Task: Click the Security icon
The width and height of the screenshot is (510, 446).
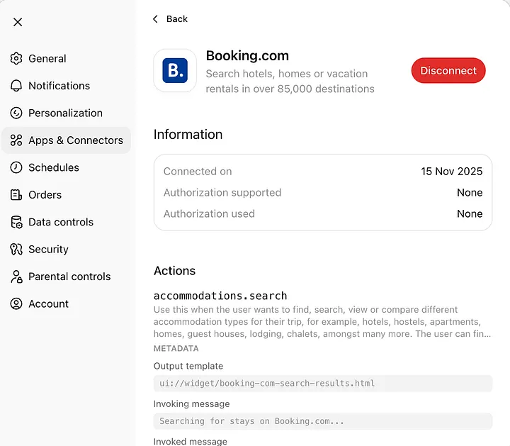Action: click(x=16, y=250)
